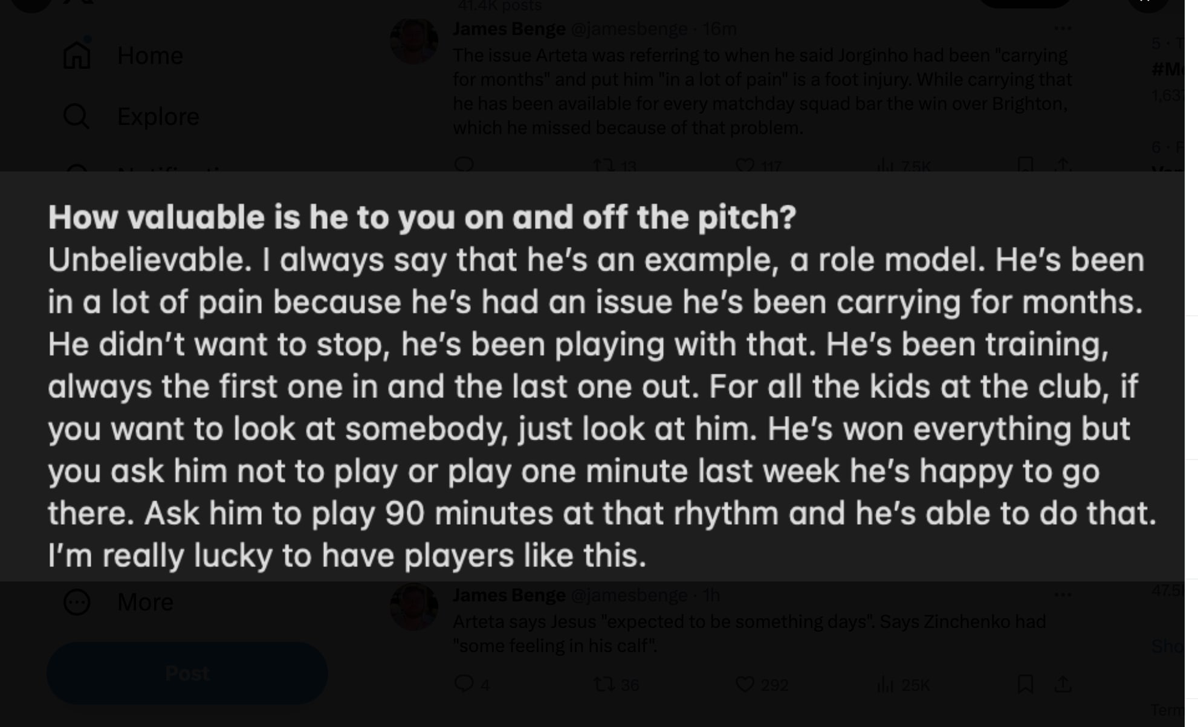Open the More circle icon in sidebar

point(77,602)
